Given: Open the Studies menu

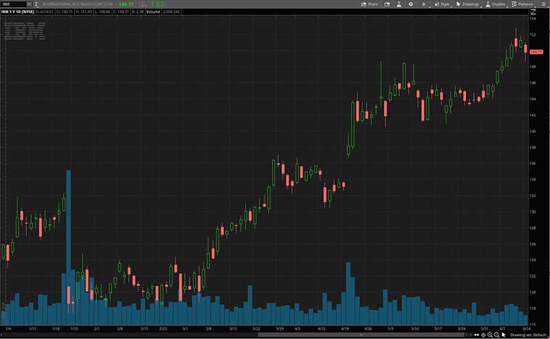Looking at the screenshot, I should click(x=496, y=4).
